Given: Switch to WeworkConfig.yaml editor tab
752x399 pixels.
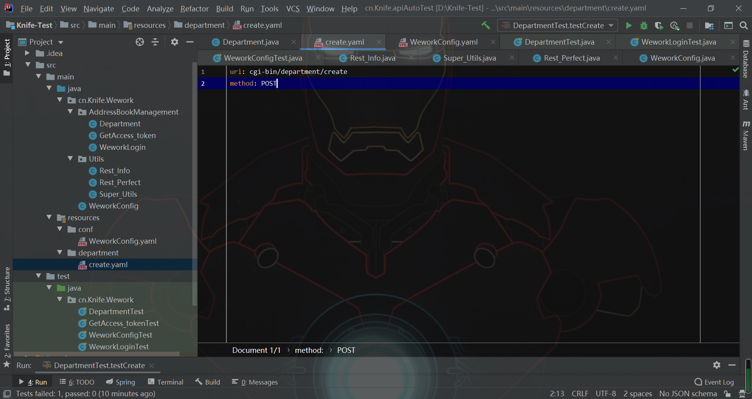Looking at the screenshot, I should tap(443, 42).
